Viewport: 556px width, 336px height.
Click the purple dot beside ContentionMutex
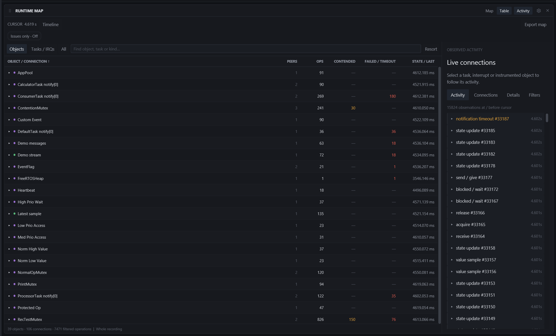(x=14, y=108)
